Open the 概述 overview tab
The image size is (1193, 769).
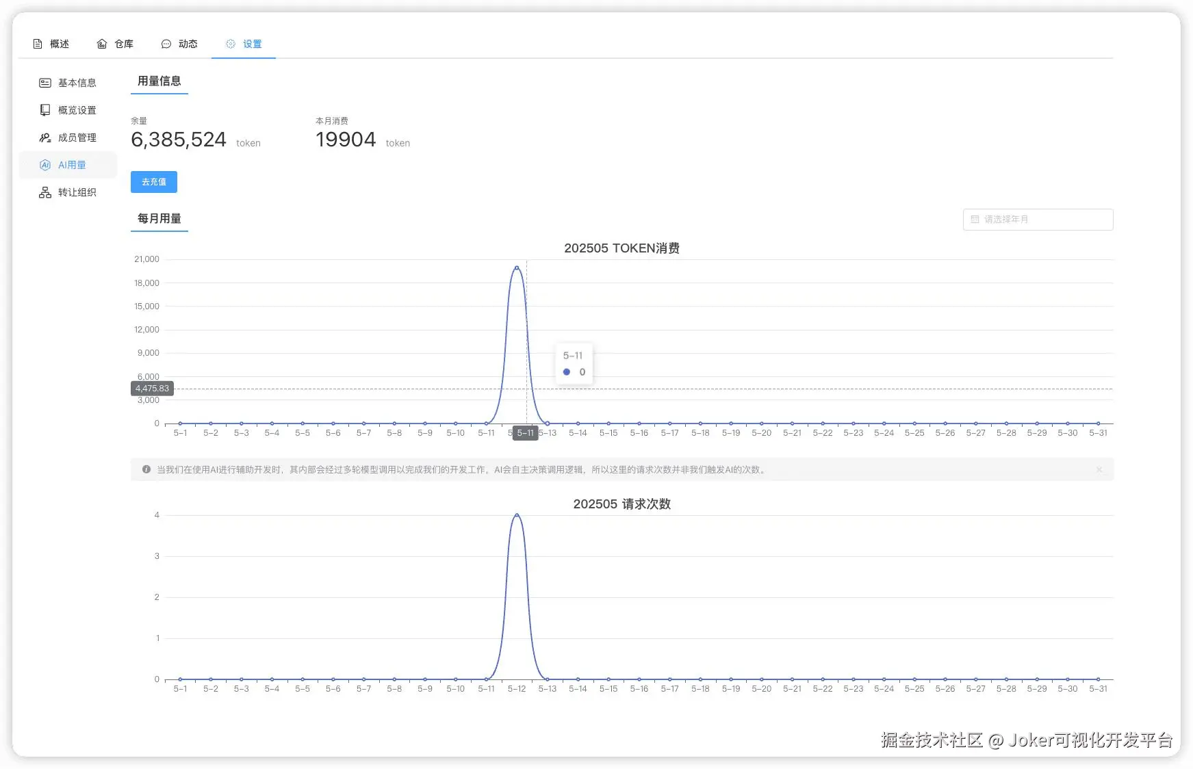click(x=51, y=44)
